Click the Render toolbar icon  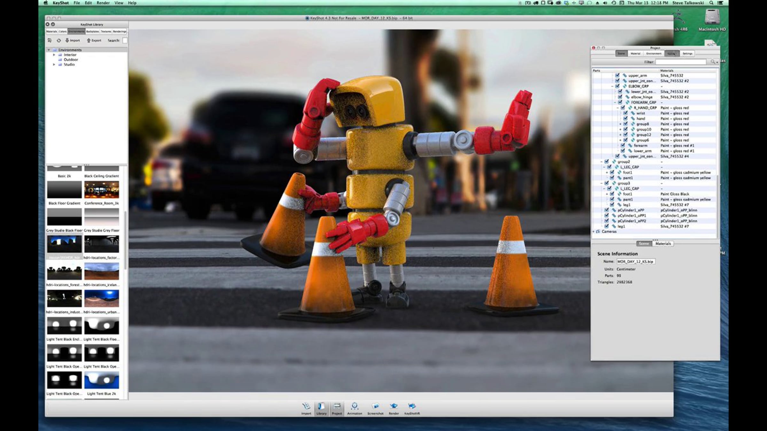pos(393,406)
